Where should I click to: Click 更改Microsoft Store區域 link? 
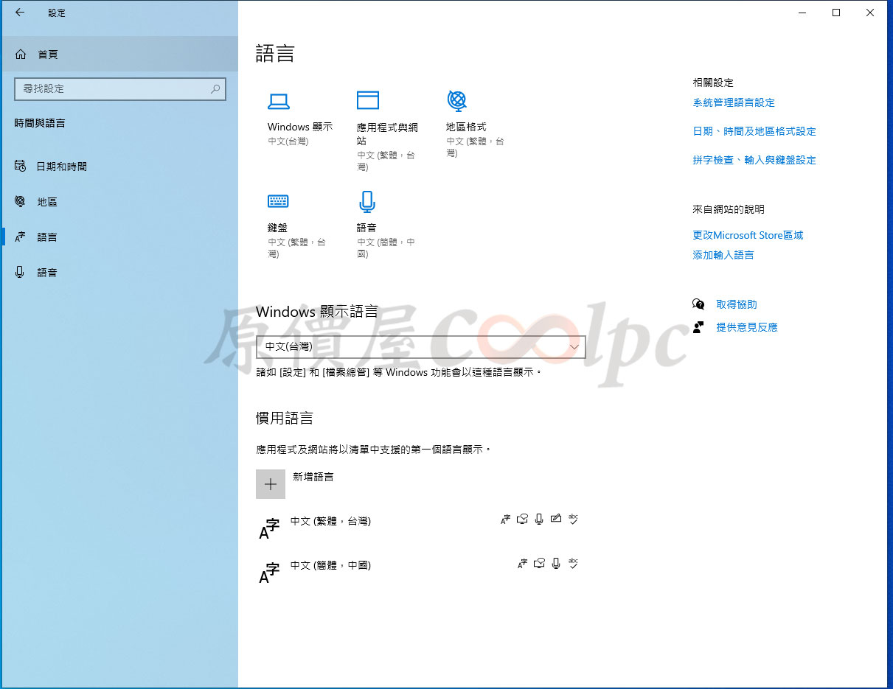click(747, 236)
